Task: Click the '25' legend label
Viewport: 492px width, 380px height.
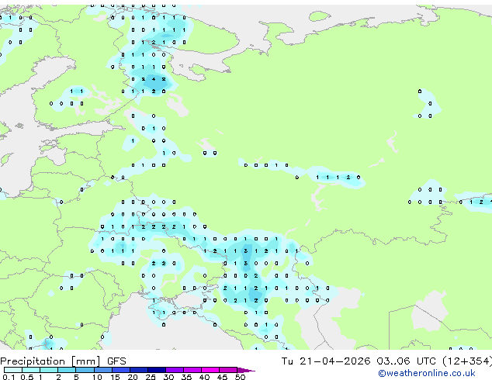Action: pos(151,377)
